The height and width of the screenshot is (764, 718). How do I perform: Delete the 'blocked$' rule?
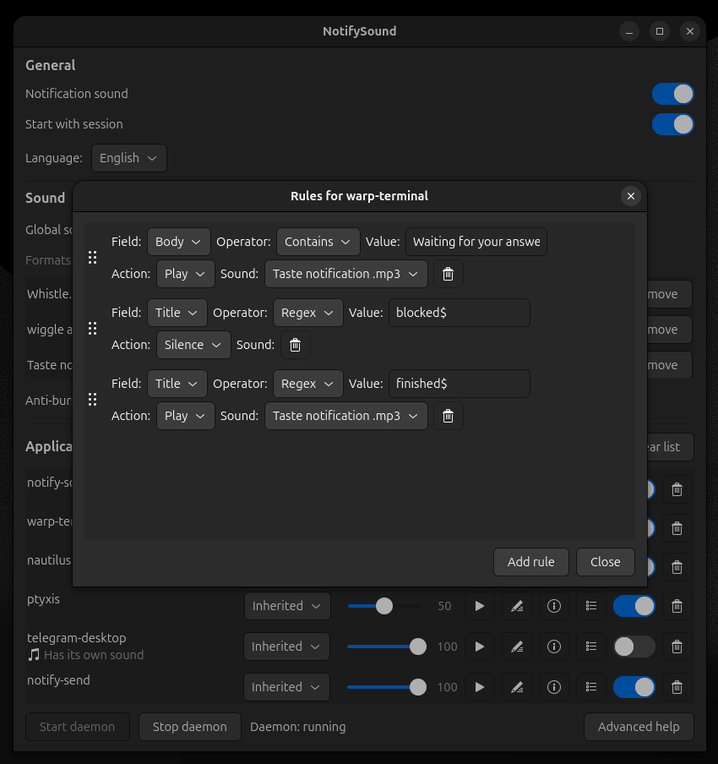295,345
